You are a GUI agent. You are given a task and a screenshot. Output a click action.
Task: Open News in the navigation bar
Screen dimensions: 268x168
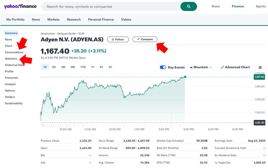[36, 20]
